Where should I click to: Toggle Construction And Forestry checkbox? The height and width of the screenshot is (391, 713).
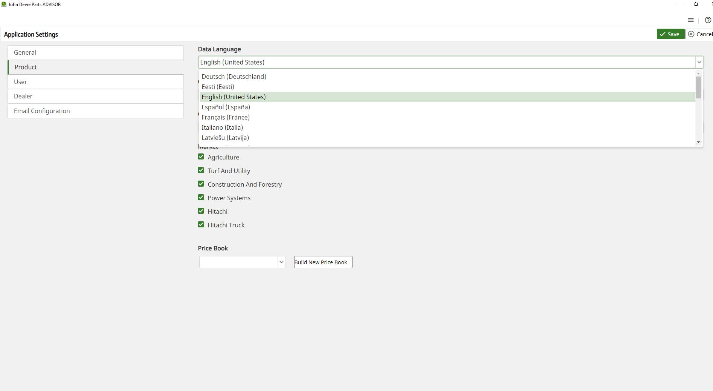click(x=201, y=184)
